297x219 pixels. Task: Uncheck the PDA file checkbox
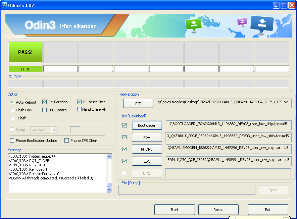(125, 137)
